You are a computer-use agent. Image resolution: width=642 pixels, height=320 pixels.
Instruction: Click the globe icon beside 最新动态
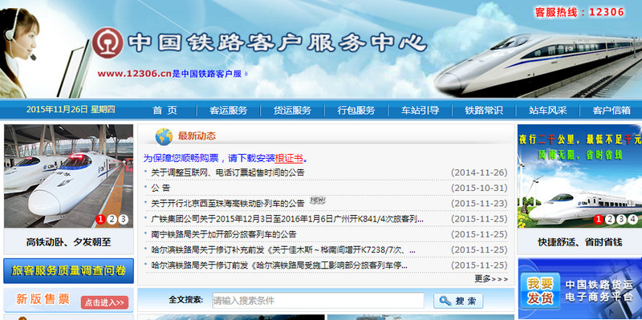[x=164, y=136]
